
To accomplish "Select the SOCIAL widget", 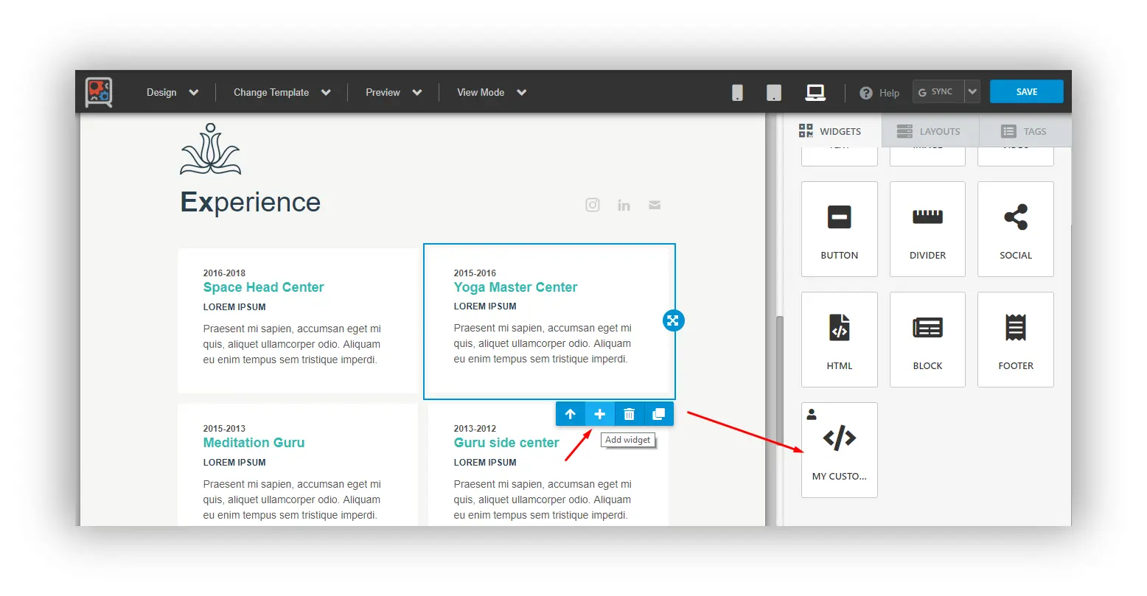I will (1016, 229).
